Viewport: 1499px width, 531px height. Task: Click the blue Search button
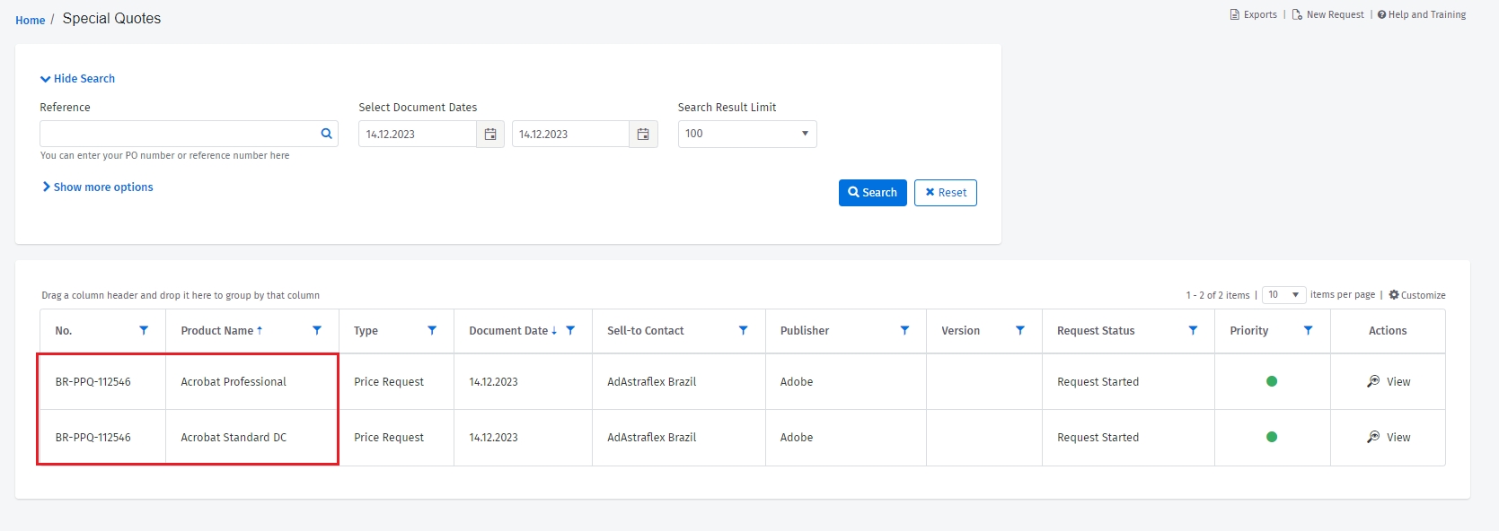(x=872, y=193)
